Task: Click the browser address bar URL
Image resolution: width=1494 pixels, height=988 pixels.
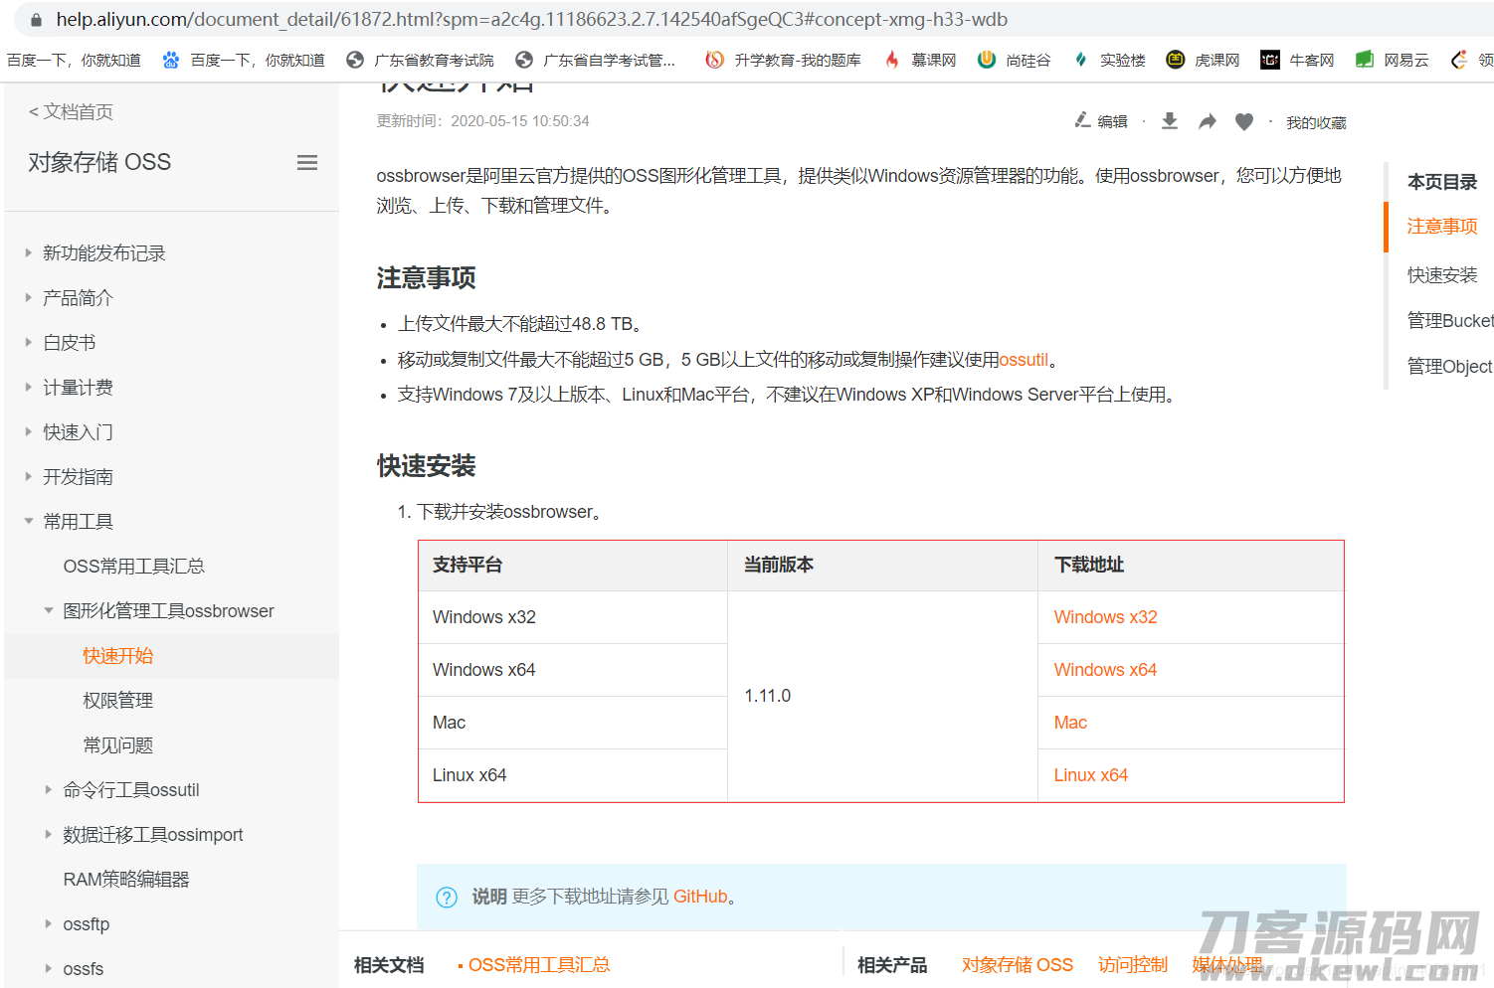Action: pyautogui.click(x=532, y=20)
